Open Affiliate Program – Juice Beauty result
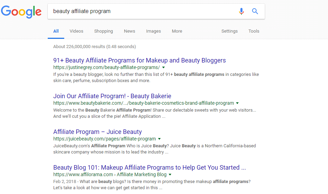328x194 pixels. tap(98, 132)
